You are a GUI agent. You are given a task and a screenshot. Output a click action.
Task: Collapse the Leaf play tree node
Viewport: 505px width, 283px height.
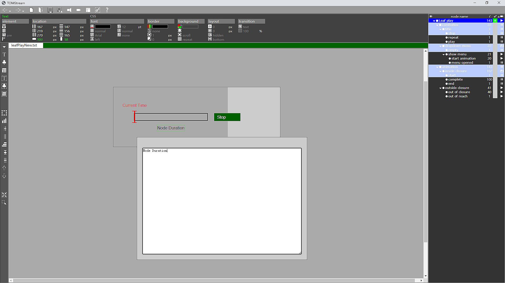click(x=434, y=21)
